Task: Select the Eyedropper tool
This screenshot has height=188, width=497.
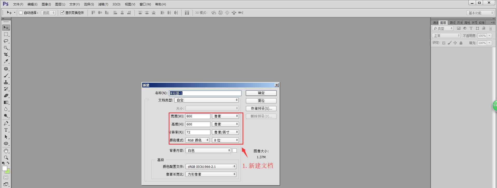Action: click(6, 61)
